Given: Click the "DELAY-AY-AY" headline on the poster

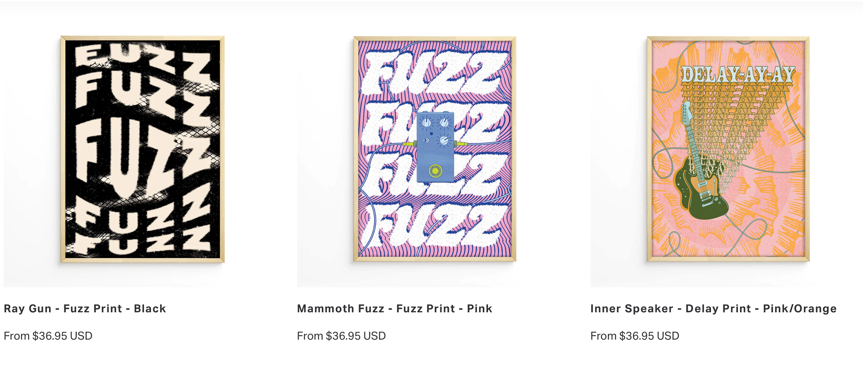Looking at the screenshot, I should [x=737, y=74].
